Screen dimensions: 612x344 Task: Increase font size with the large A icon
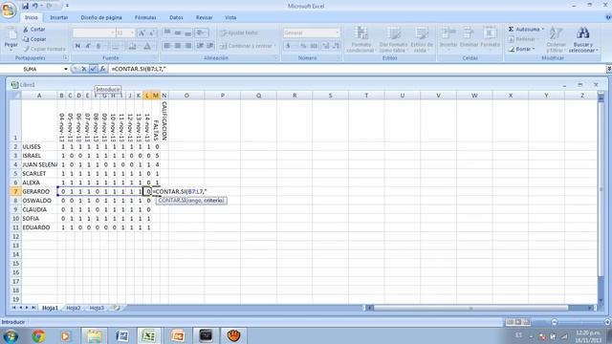(x=142, y=32)
